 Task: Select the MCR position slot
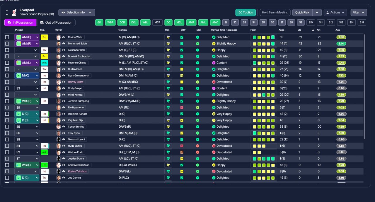158,23
